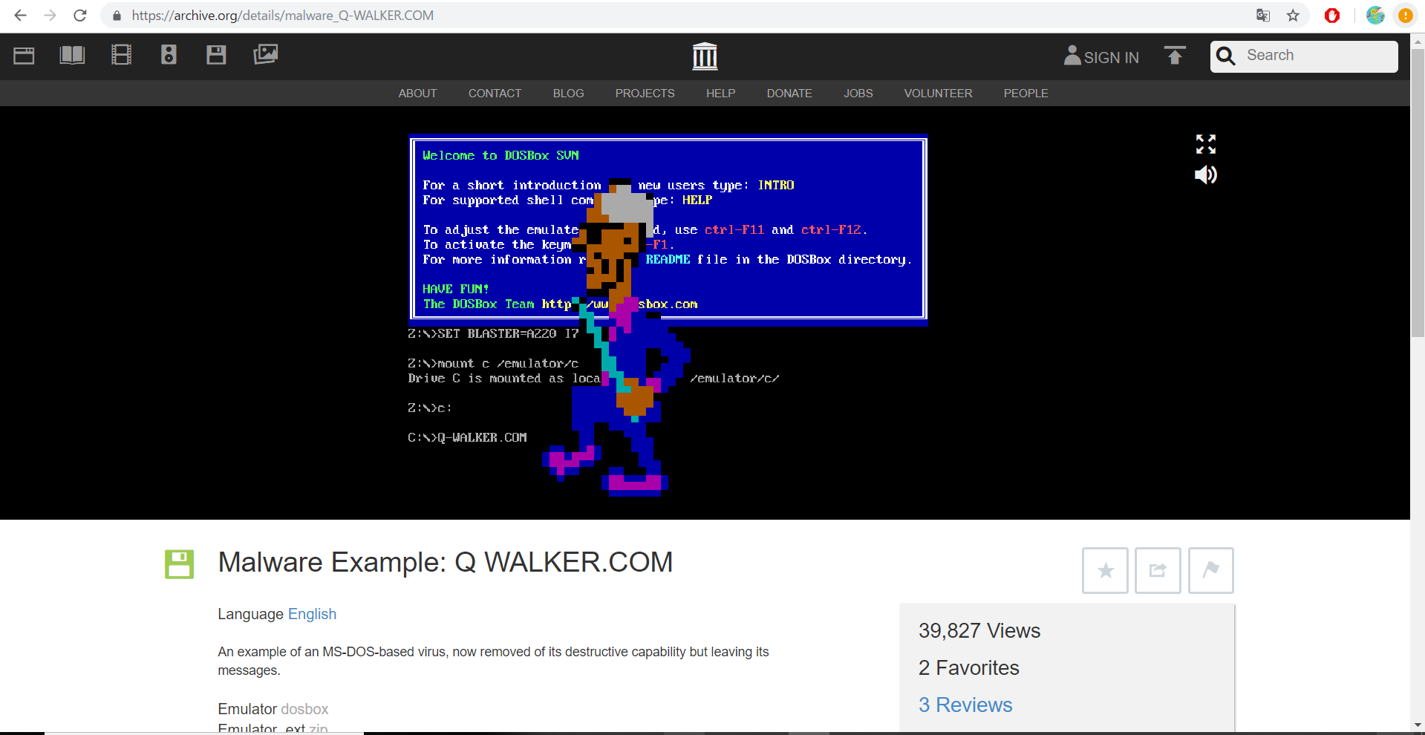The height and width of the screenshot is (735, 1425).
Task: Open the Texts book icon
Action: click(x=72, y=56)
